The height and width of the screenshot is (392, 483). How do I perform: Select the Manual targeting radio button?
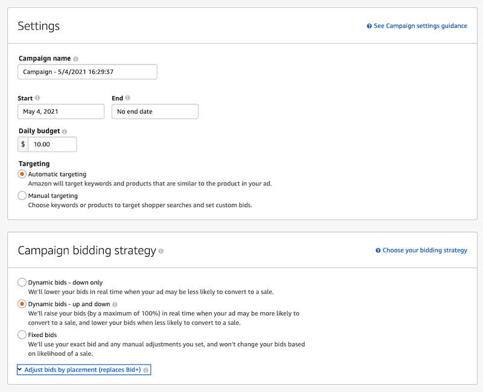tap(22, 196)
